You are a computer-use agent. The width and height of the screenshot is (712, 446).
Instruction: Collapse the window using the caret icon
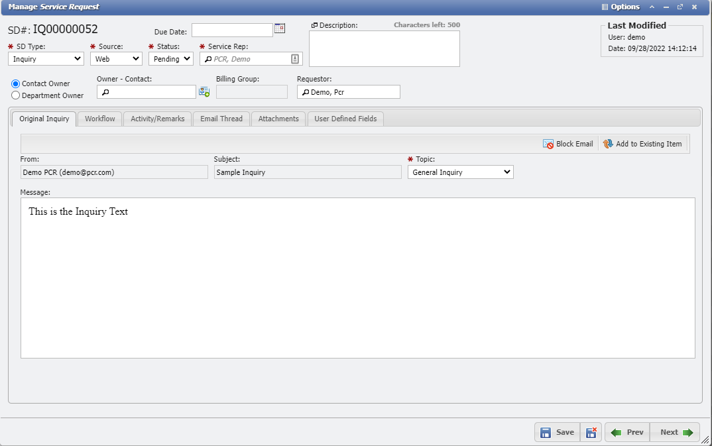652,7
